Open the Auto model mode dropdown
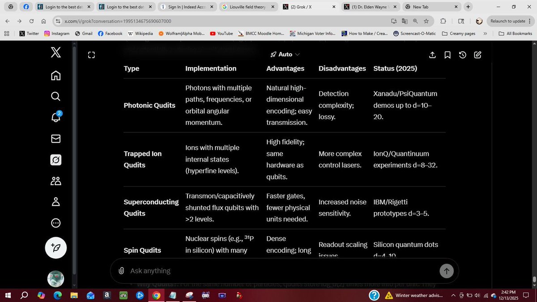 pos(285,54)
